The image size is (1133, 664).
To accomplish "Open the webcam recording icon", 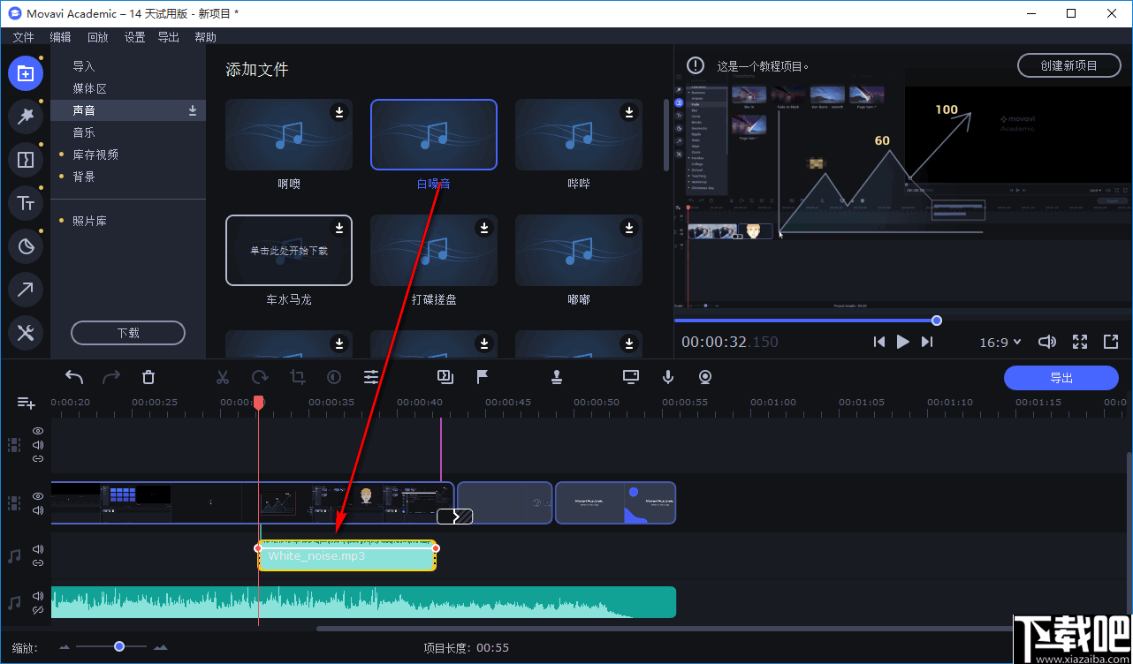I will (704, 376).
